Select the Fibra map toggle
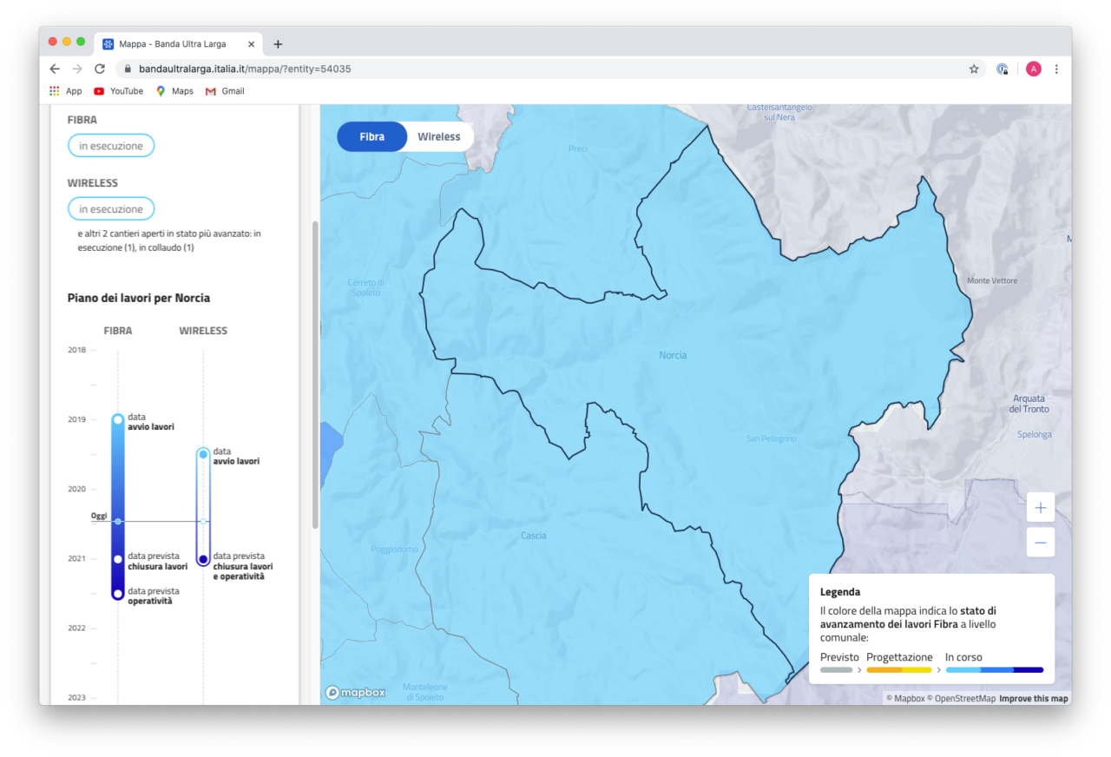This screenshot has height=757, width=1111. pos(372,136)
